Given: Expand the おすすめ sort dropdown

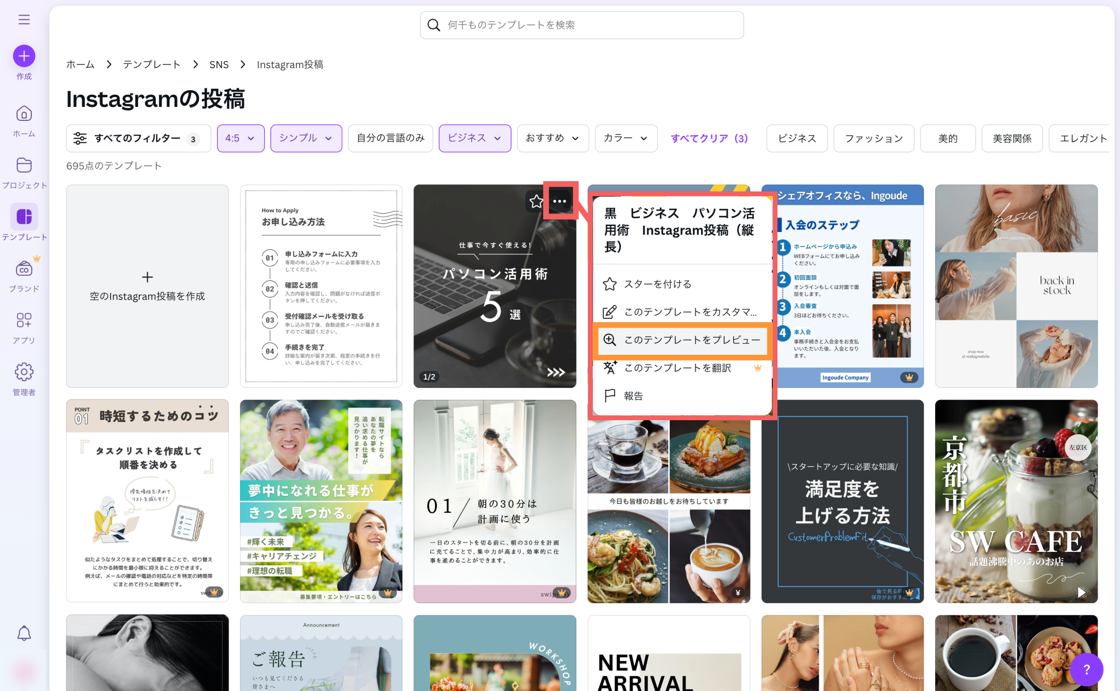Looking at the screenshot, I should click(x=553, y=138).
